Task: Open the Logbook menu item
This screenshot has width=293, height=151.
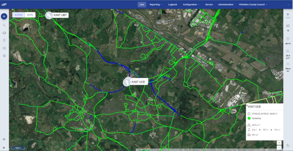Action: click(173, 5)
